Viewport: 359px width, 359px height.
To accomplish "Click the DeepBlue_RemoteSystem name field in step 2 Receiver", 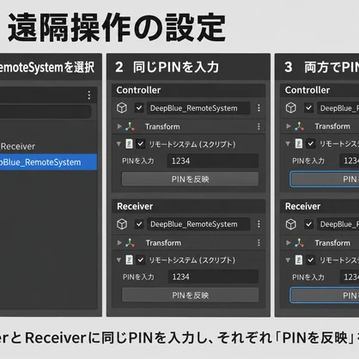I will pos(198,224).
